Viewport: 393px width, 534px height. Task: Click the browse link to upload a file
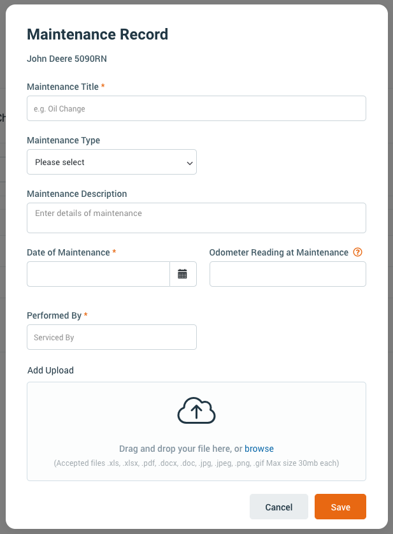pos(259,448)
